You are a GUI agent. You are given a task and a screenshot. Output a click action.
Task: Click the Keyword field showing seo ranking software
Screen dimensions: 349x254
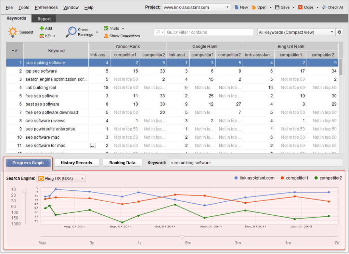256,163
